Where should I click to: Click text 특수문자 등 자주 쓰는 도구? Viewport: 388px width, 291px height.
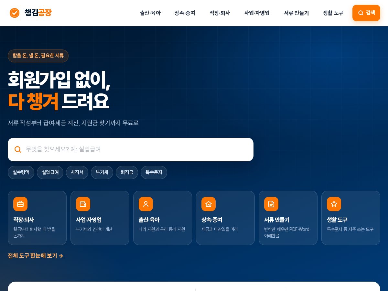click(x=350, y=229)
